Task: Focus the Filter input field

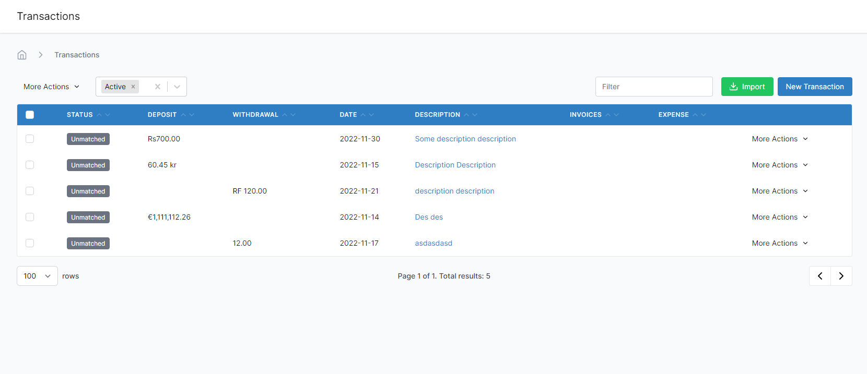Action: [654, 87]
